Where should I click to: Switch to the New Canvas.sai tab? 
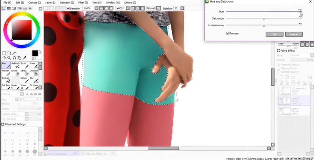pyautogui.click(x=61, y=154)
